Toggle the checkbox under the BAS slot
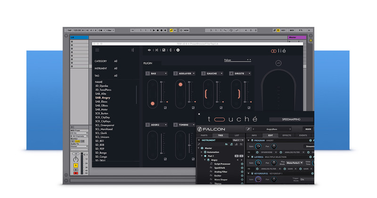 [165, 107]
